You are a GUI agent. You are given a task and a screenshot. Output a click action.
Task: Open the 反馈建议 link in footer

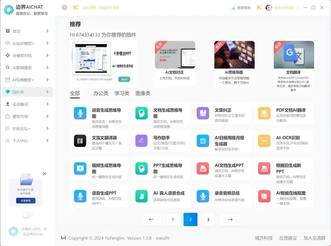pos(288,238)
